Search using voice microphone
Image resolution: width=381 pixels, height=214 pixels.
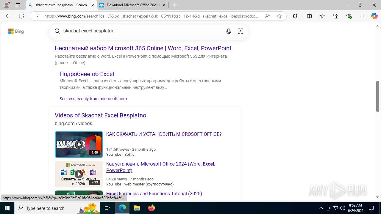point(229,31)
